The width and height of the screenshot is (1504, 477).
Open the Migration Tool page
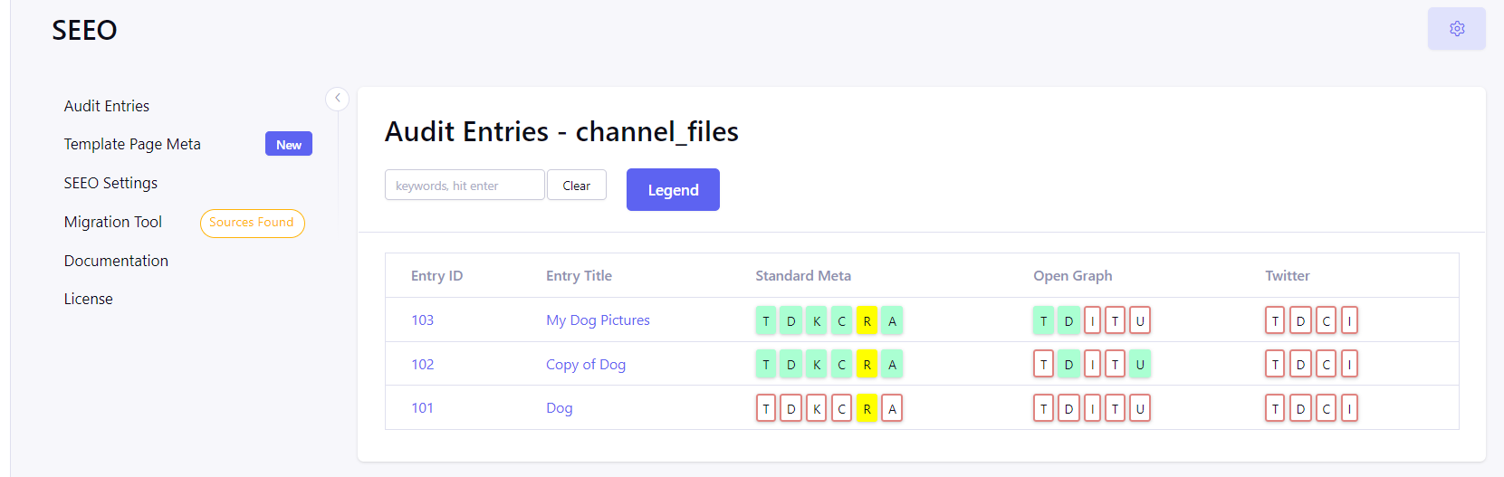tap(113, 222)
